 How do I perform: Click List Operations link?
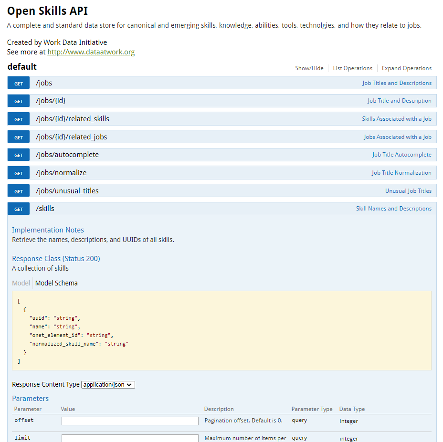tap(353, 68)
